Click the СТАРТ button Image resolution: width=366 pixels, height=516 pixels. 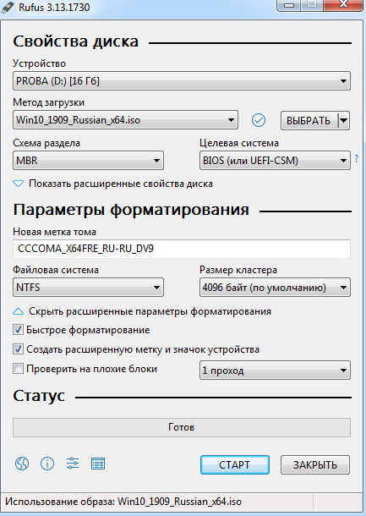coord(235,464)
